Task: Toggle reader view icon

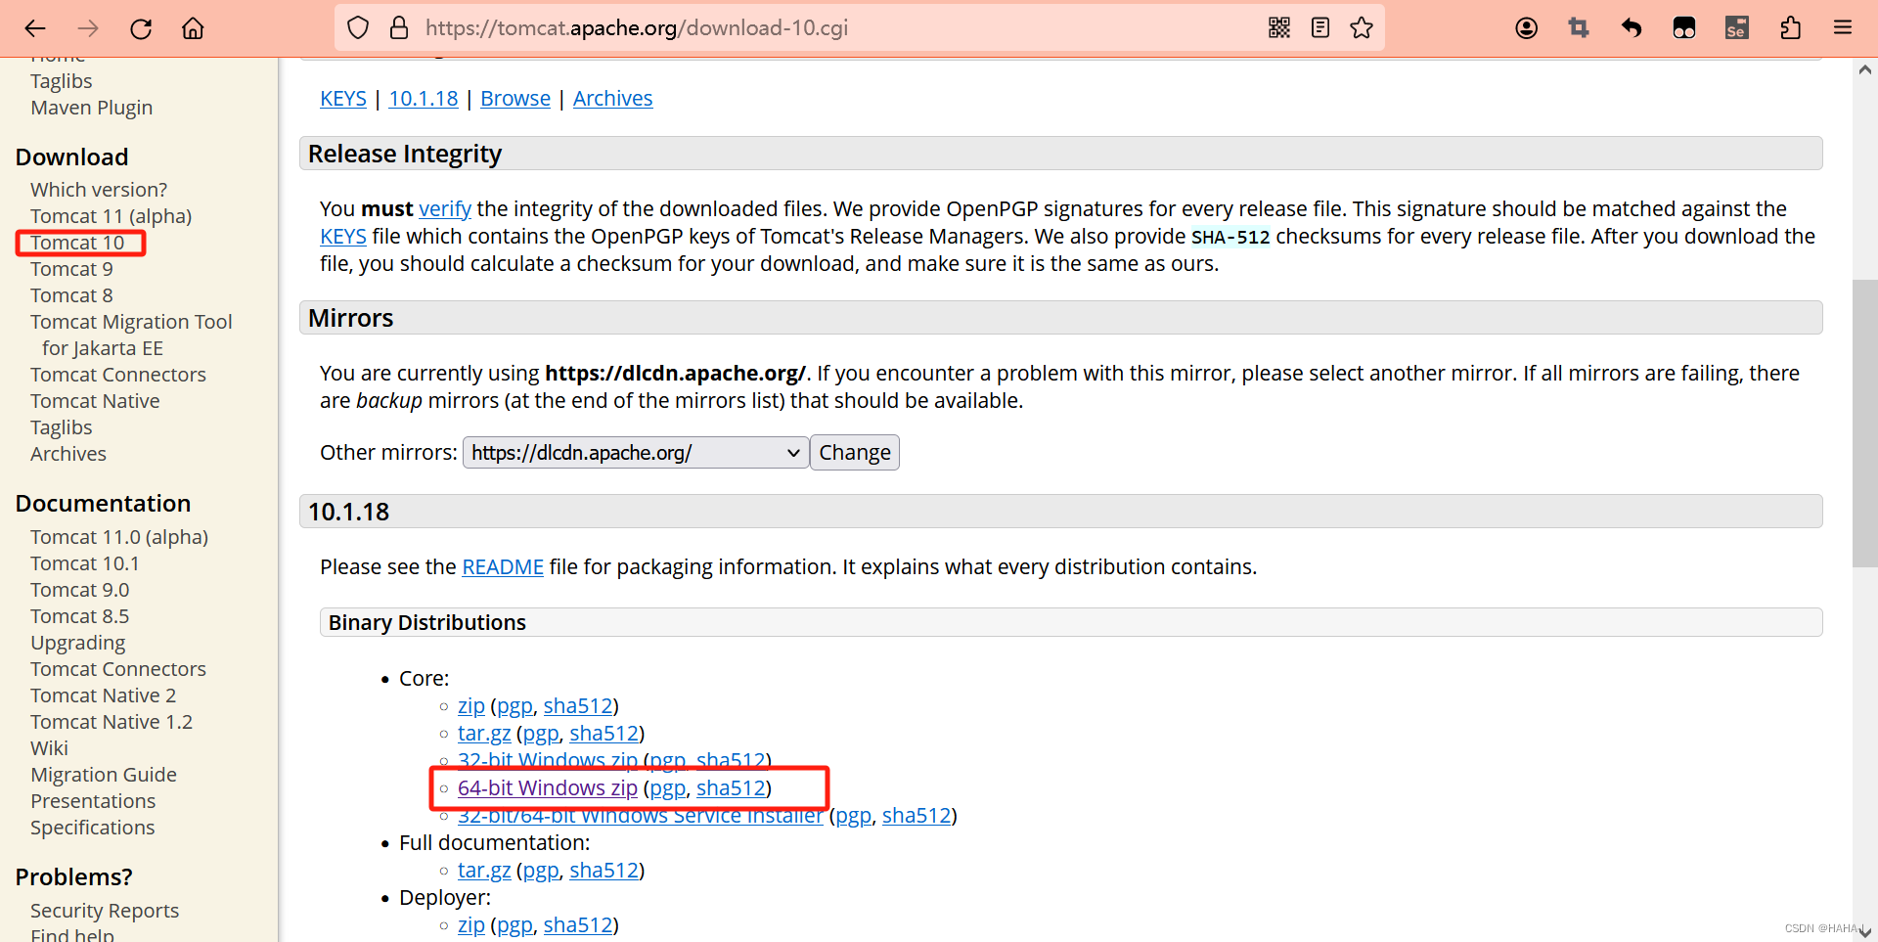Action: 1320,27
